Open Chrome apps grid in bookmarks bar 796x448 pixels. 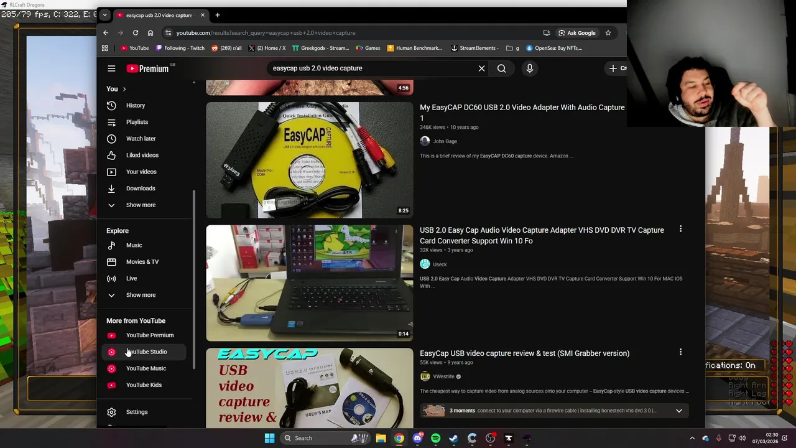point(104,48)
